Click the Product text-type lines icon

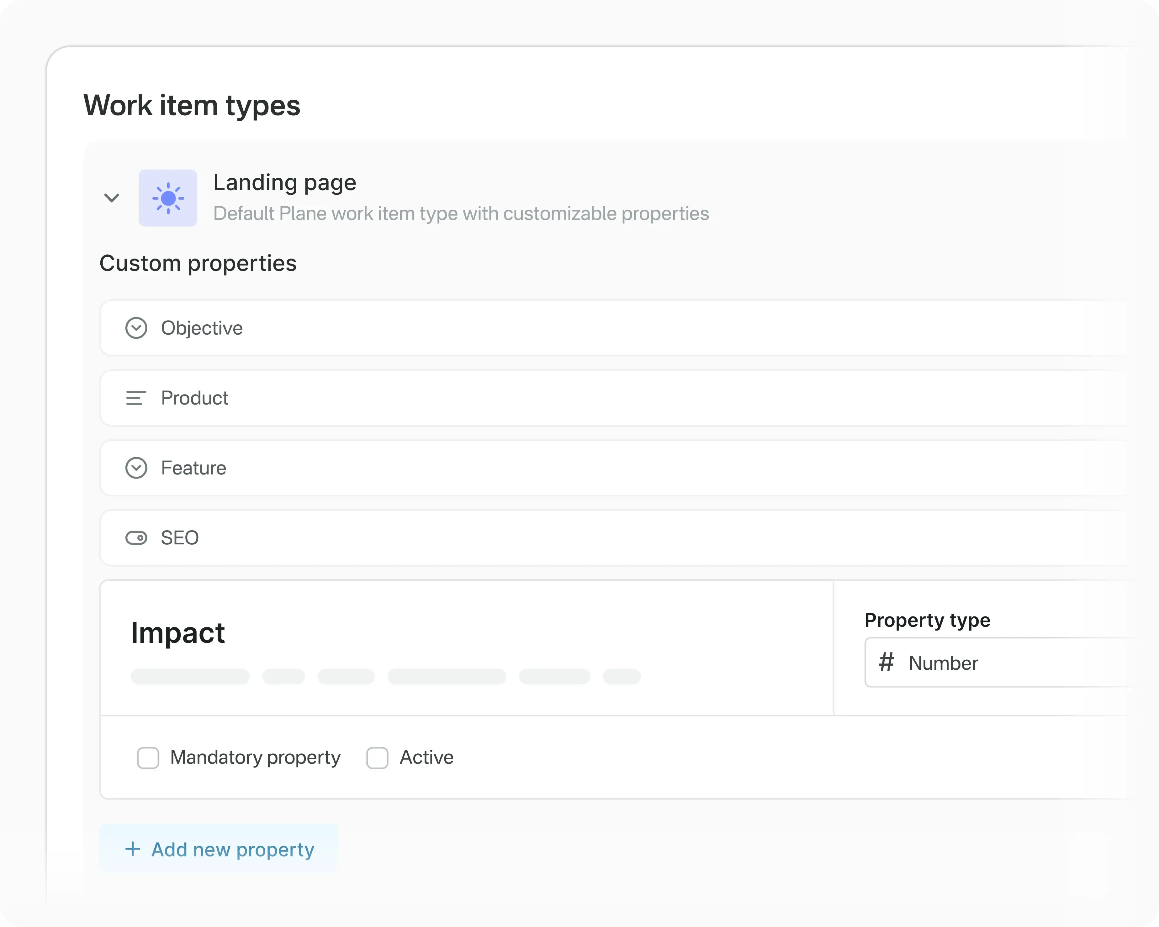tap(135, 398)
